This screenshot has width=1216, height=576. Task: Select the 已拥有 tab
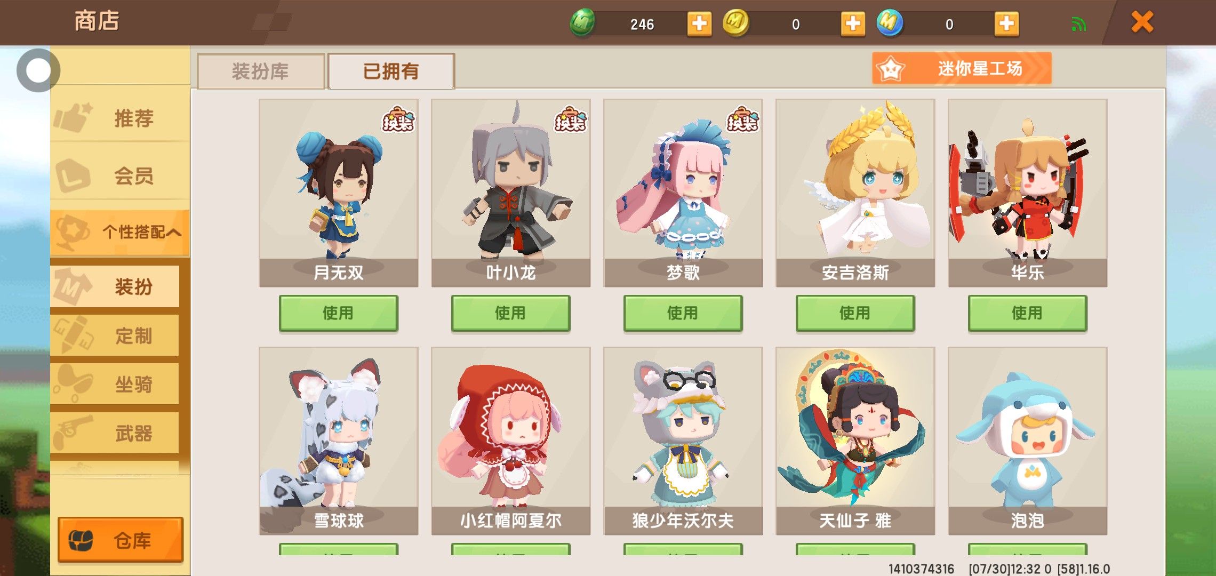pyautogui.click(x=391, y=71)
